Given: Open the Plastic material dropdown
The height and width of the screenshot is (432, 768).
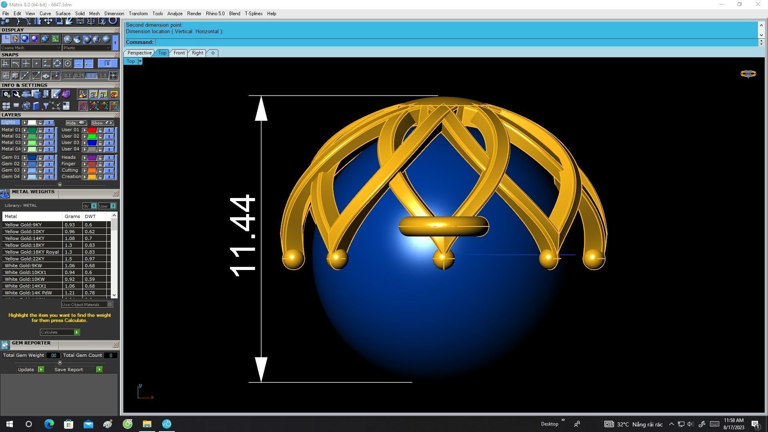Looking at the screenshot, I should (x=86, y=48).
